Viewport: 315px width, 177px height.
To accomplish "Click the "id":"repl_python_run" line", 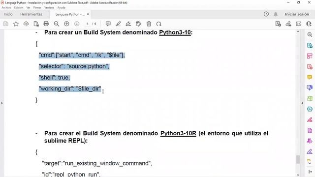I will pos(71,174).
